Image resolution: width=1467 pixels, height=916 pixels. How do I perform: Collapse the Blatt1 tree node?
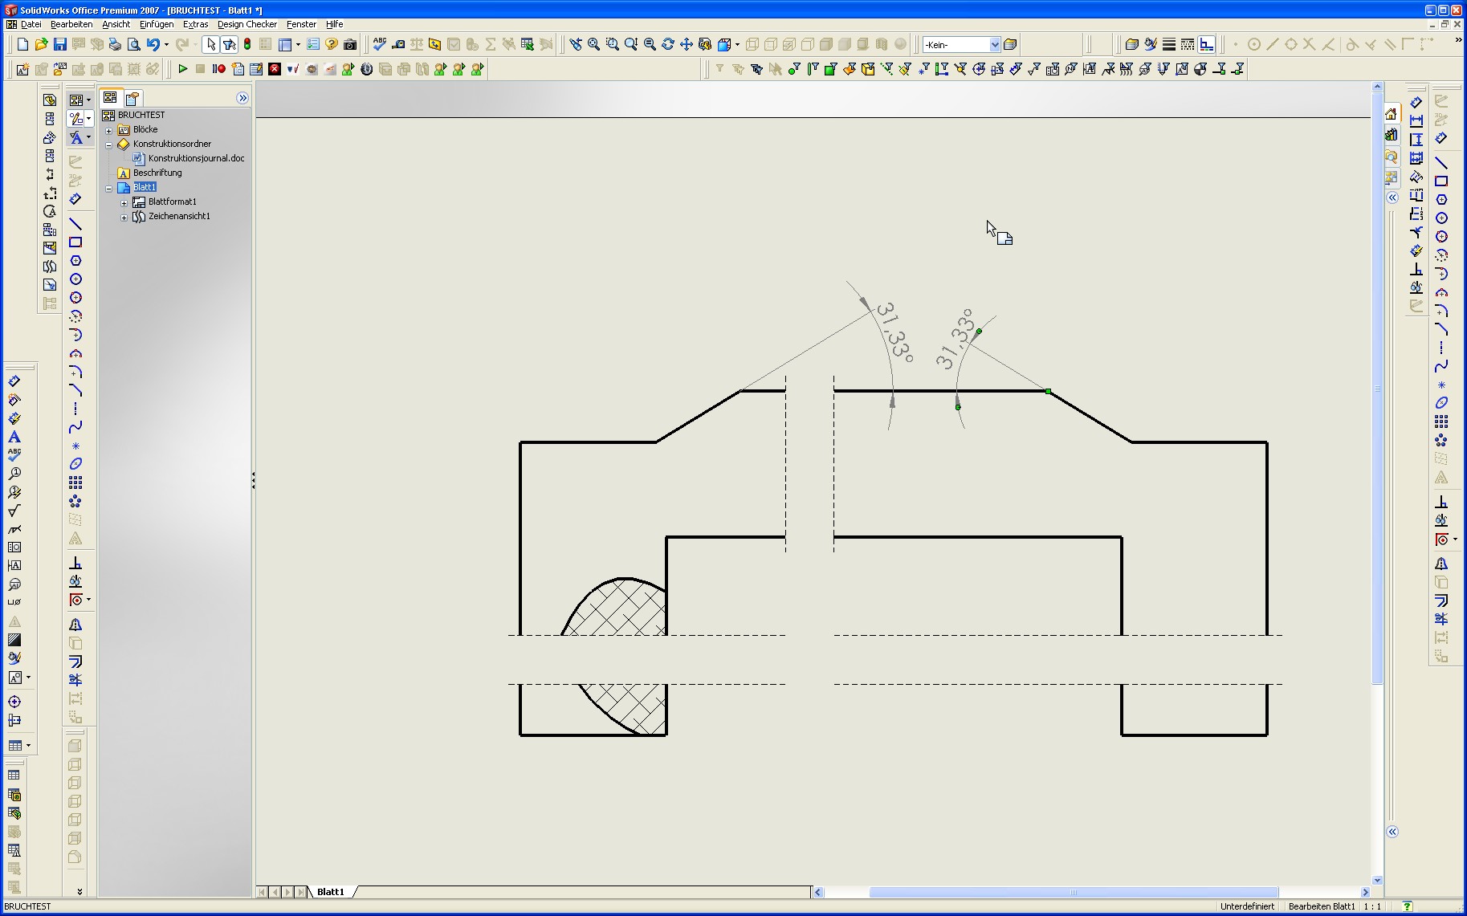(109, 188)
